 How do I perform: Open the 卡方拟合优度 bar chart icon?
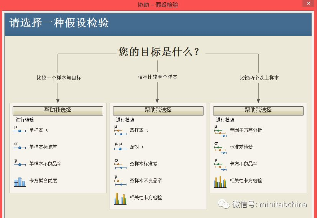(20, 181)
